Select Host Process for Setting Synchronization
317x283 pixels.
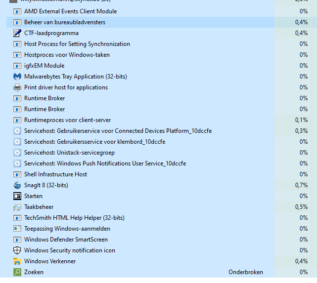(77, 44)
